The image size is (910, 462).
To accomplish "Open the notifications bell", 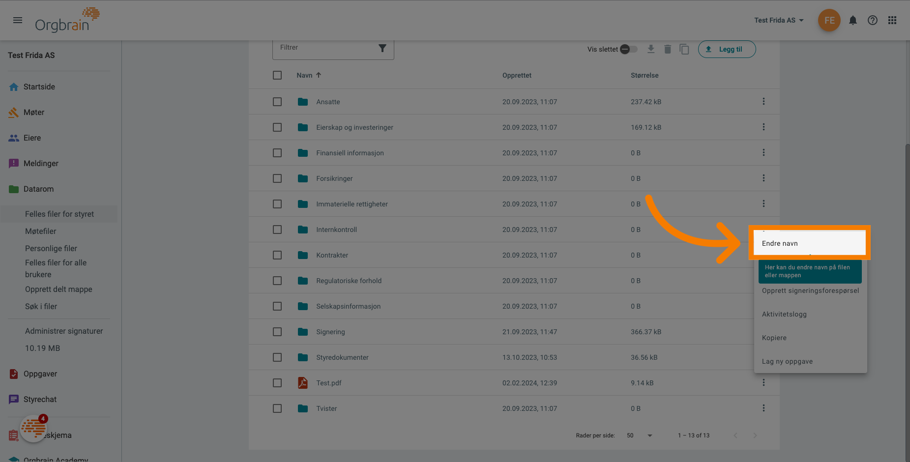I will pyautogui.click(x=853, y=20).
